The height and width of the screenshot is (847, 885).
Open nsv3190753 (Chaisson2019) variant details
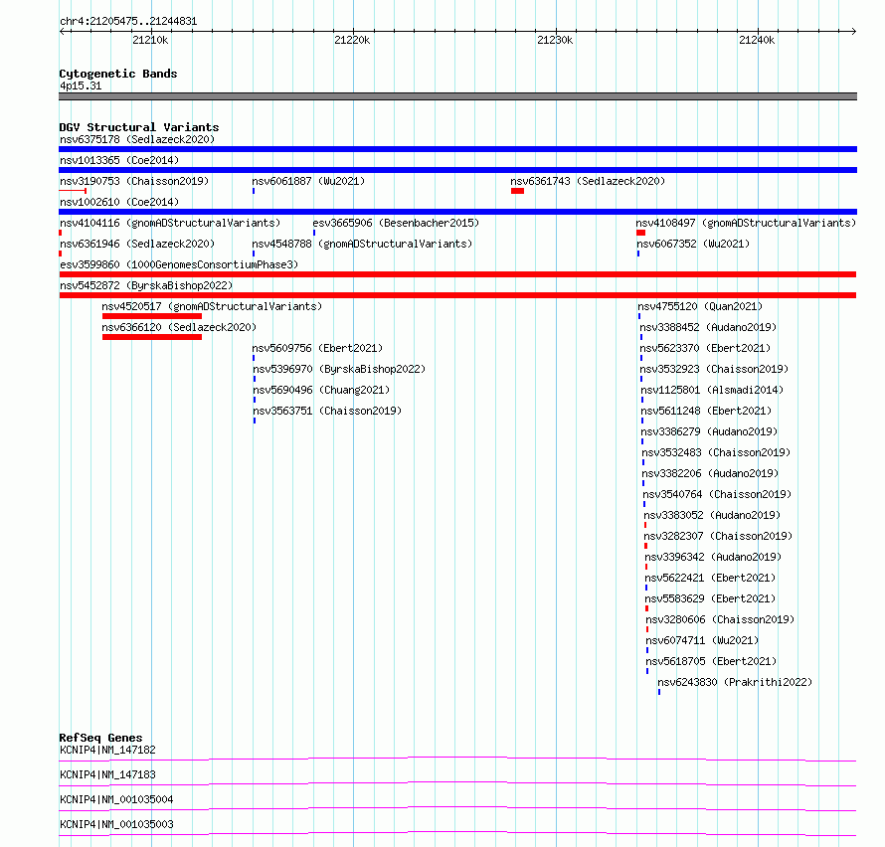tap(134, 181)
